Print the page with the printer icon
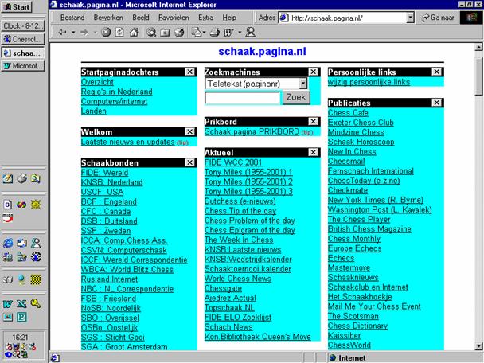Image resolution: width=484 pixels, height=363 pixels. tap(214, 33)
